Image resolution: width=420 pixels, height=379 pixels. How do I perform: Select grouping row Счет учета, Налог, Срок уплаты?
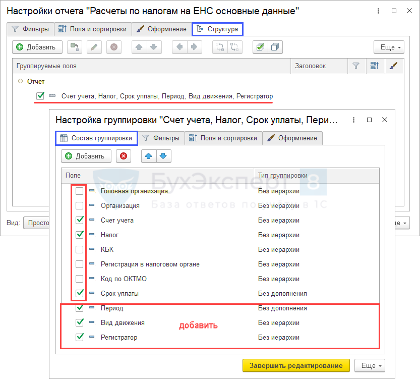167,96
